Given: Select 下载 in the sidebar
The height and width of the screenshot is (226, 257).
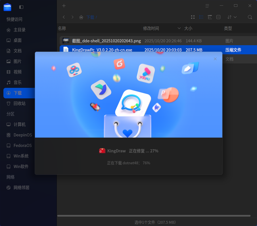Looking at the screenshot, I should click(x=19, y=93).
